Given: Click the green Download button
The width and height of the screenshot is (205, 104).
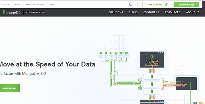Looking at the screenshot, I should [186, 5].
